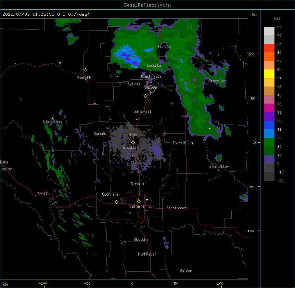Click the HighRiver city label
Image resolution: width=295 pixels, height=288 pixels.
147,254
